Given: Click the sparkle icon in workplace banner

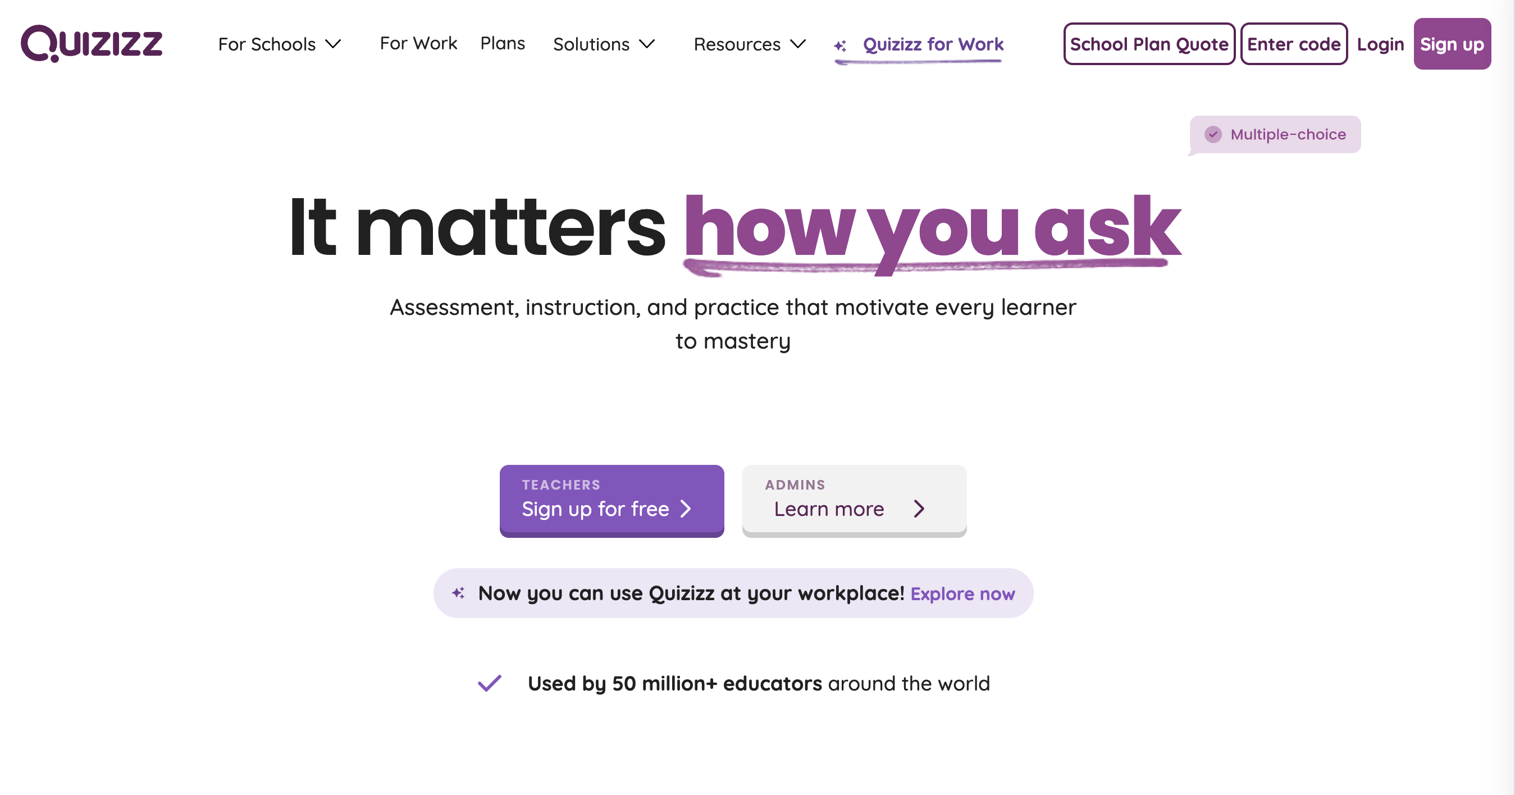Looking at the screenshot, I should point(460,593).
